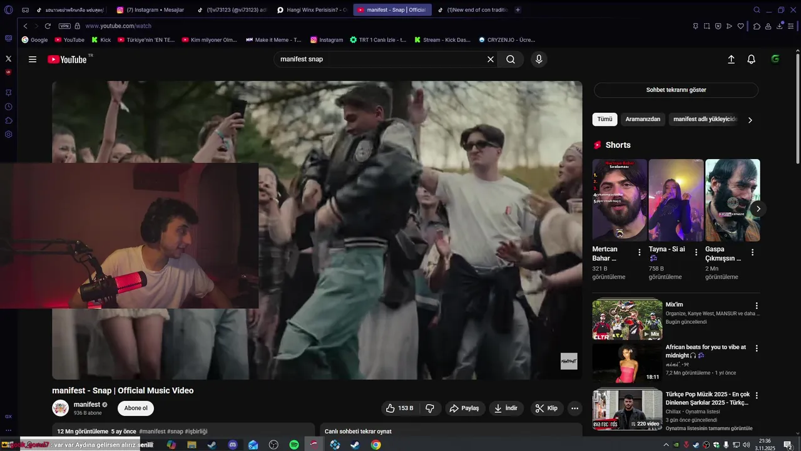Open Mix'im playlist thumbnail

tap(627, 319)
